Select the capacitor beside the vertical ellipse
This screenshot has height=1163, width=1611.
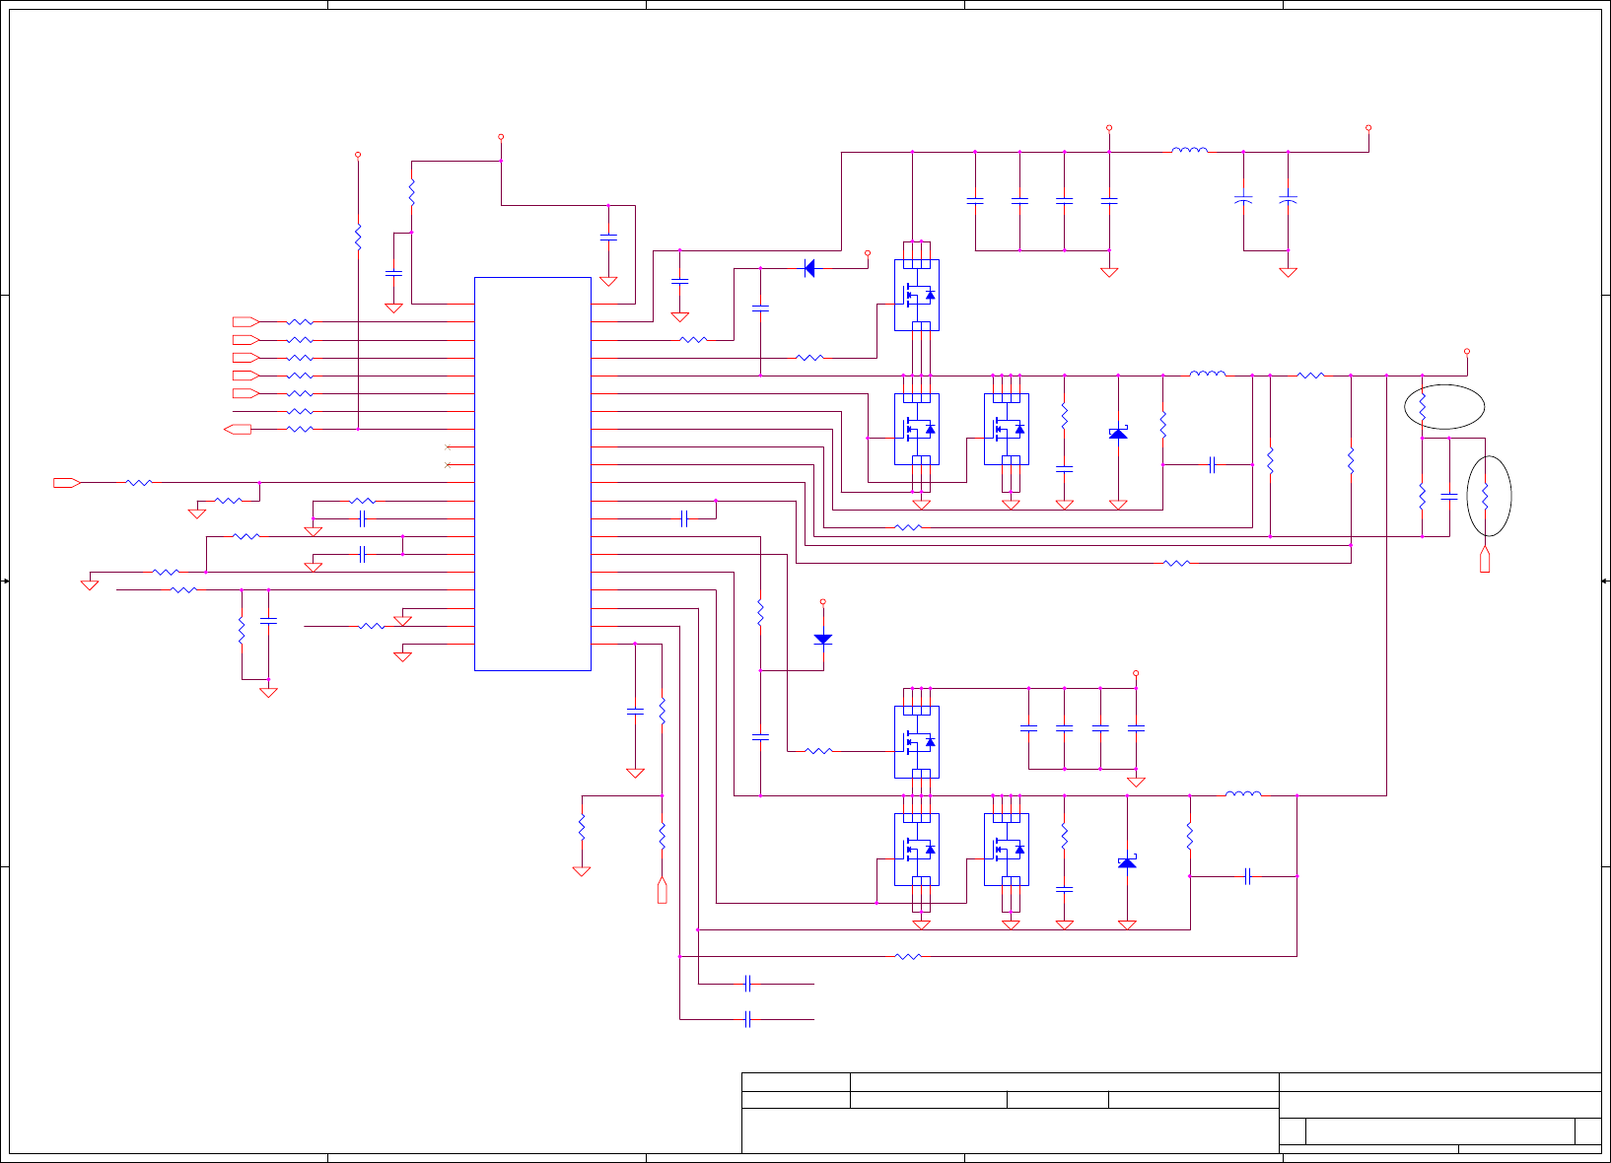pos(1449,496)
